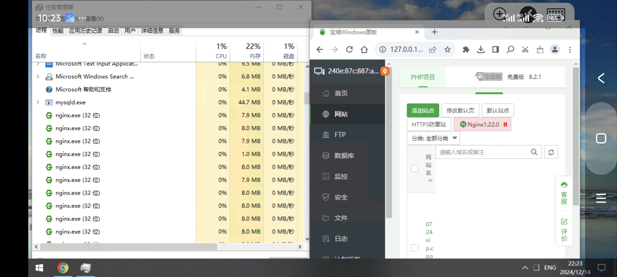Screen dimensions: 617x277
Task: Open the 网站 (Website) section
Action: 340,114
